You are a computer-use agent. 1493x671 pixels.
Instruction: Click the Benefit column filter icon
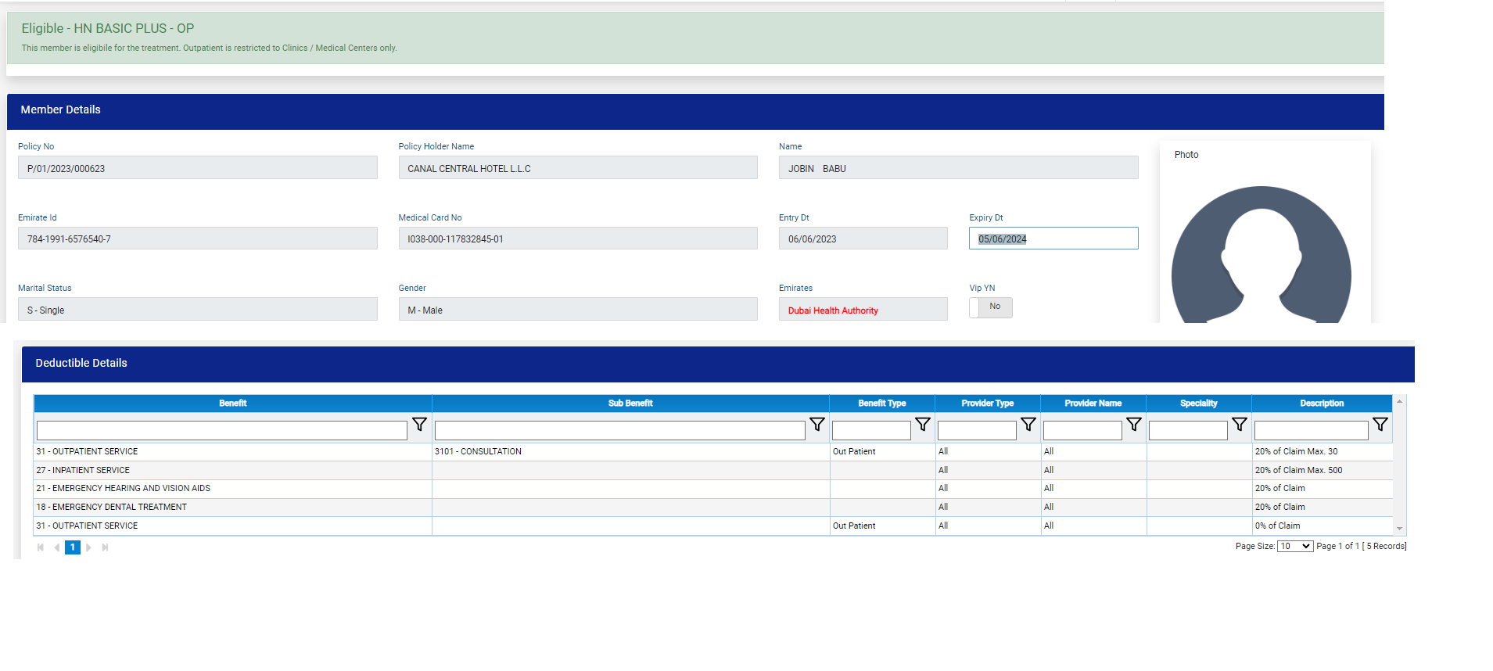click(419, 425)
